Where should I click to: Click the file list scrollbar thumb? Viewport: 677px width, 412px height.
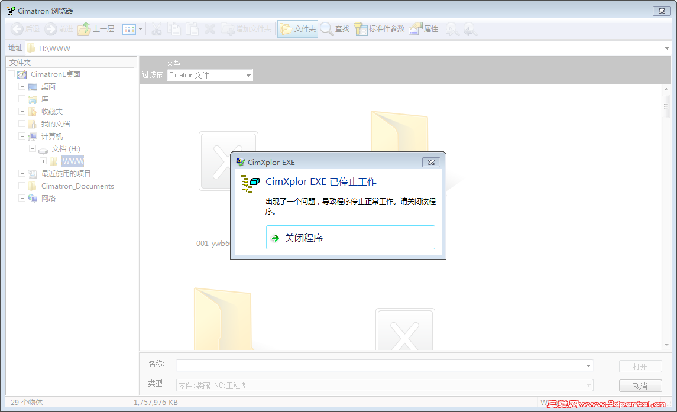(x=666, y=106)
